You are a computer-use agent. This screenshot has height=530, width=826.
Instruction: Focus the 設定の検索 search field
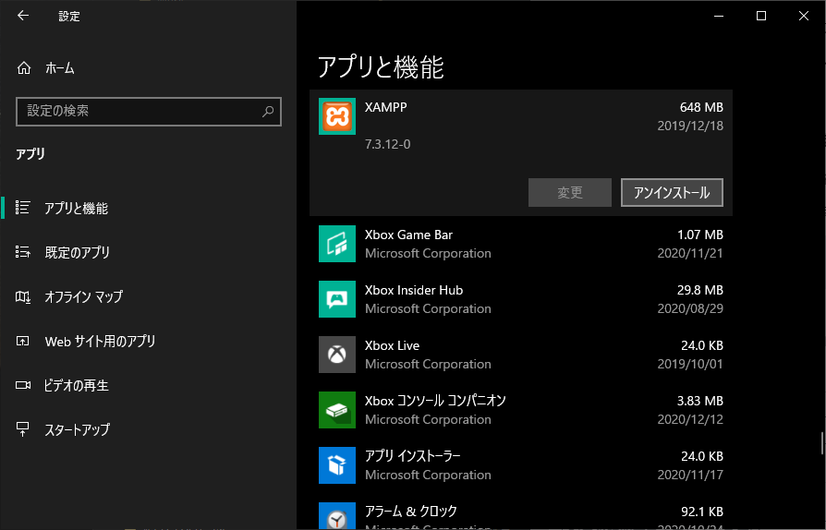tap(149, 112)
